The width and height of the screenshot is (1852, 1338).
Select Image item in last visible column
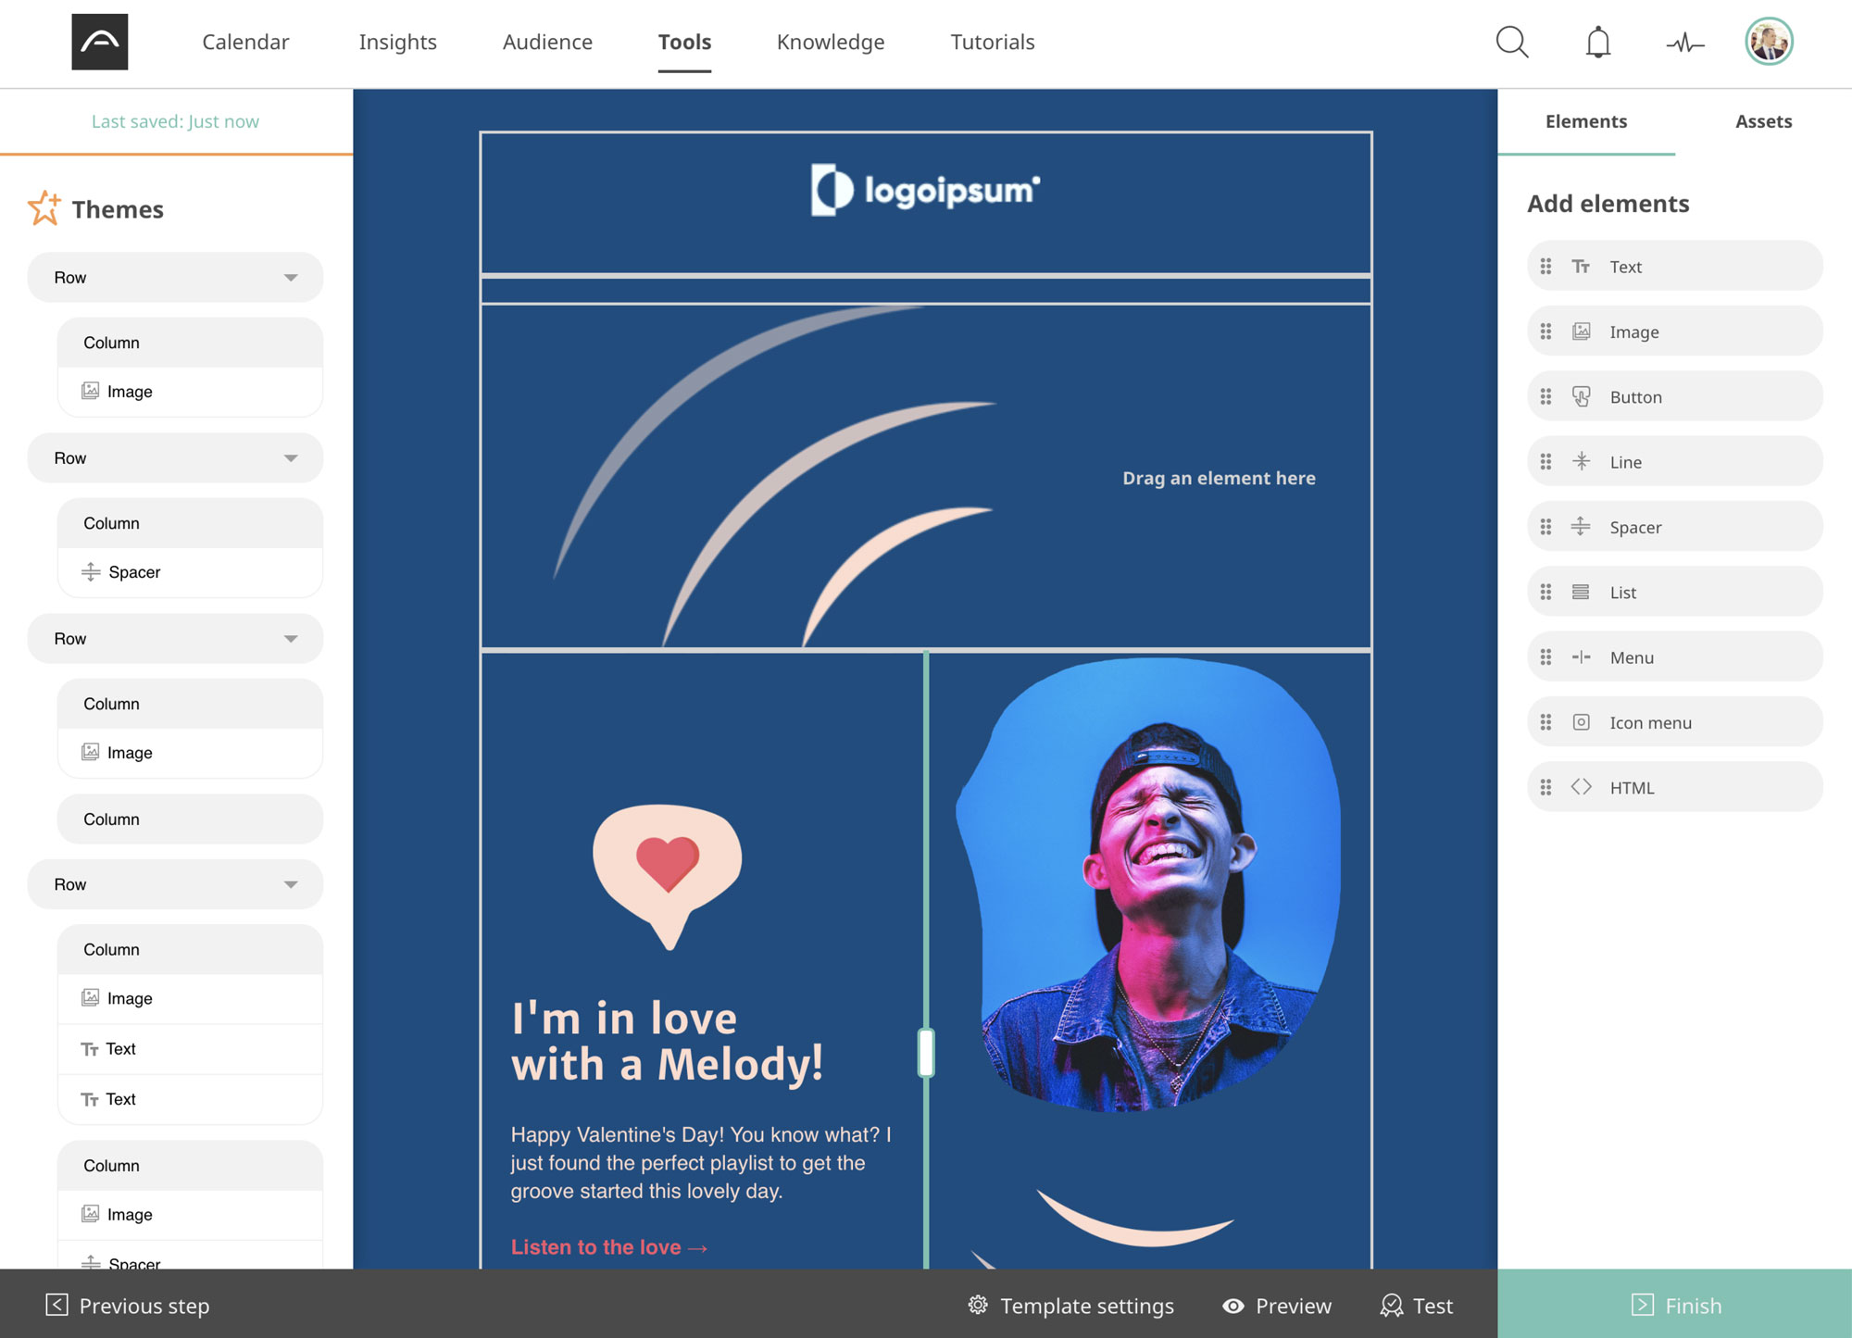coord(190,1214)
